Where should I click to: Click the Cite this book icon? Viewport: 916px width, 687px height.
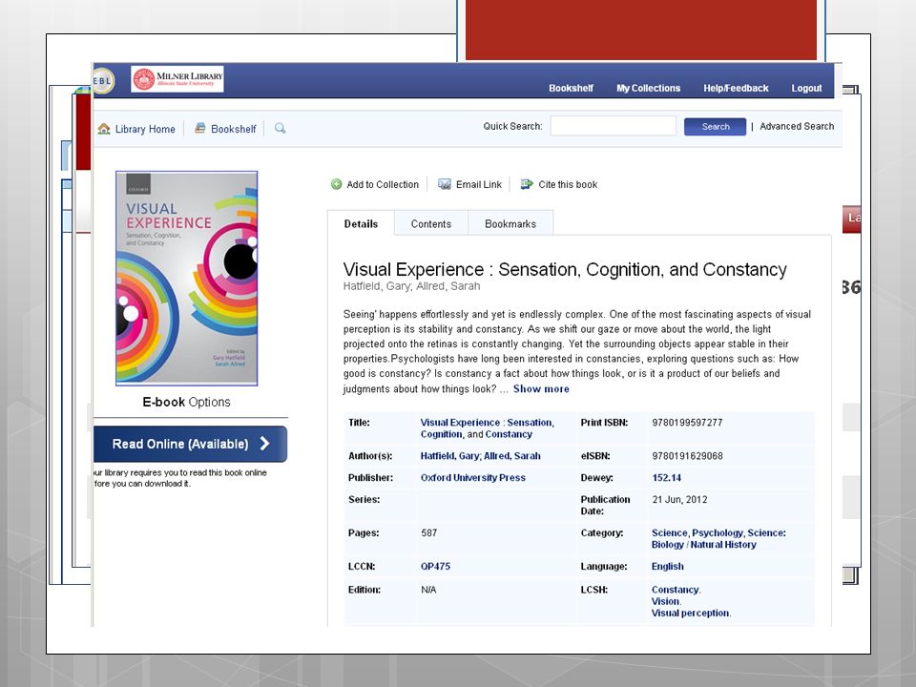coord(527,184)
